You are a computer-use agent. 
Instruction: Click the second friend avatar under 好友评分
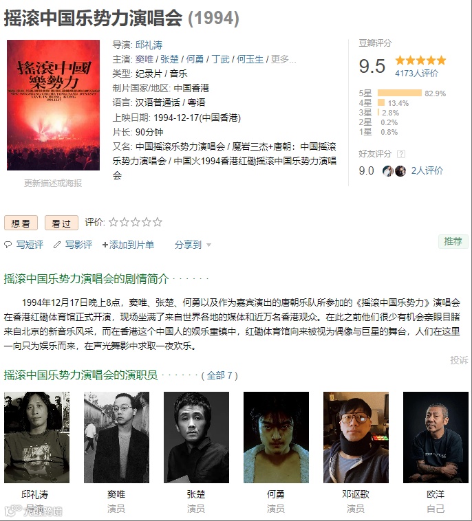tap(400, 170)
